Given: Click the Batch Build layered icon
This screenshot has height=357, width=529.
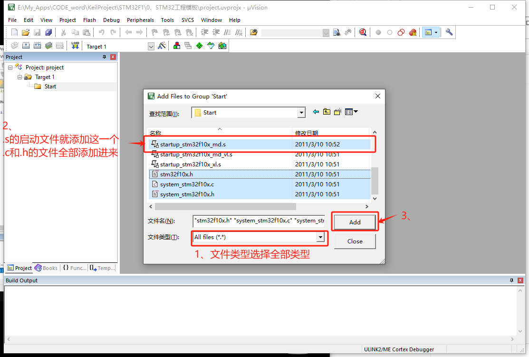Looking at the screenshot, I should pyautogui.click(x=49, y=46).
